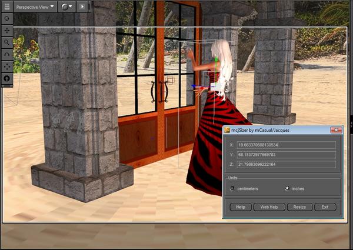The width and height of the screenshot is (353, 250).
Task: Click the right-arrow toolbar expand button
Action: [82, 7]
